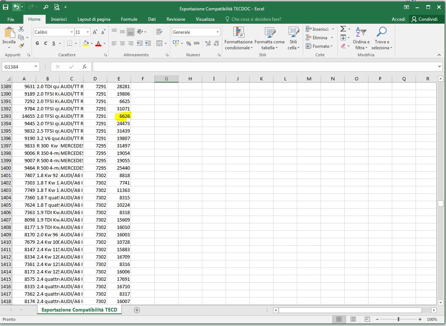Select column G header
The width and height of the screenshot is (446, 326).
166,79
